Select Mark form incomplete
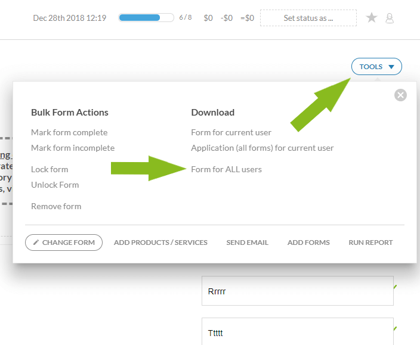 73,148
